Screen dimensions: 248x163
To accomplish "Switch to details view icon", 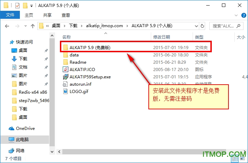I will [x=235, y=159].
